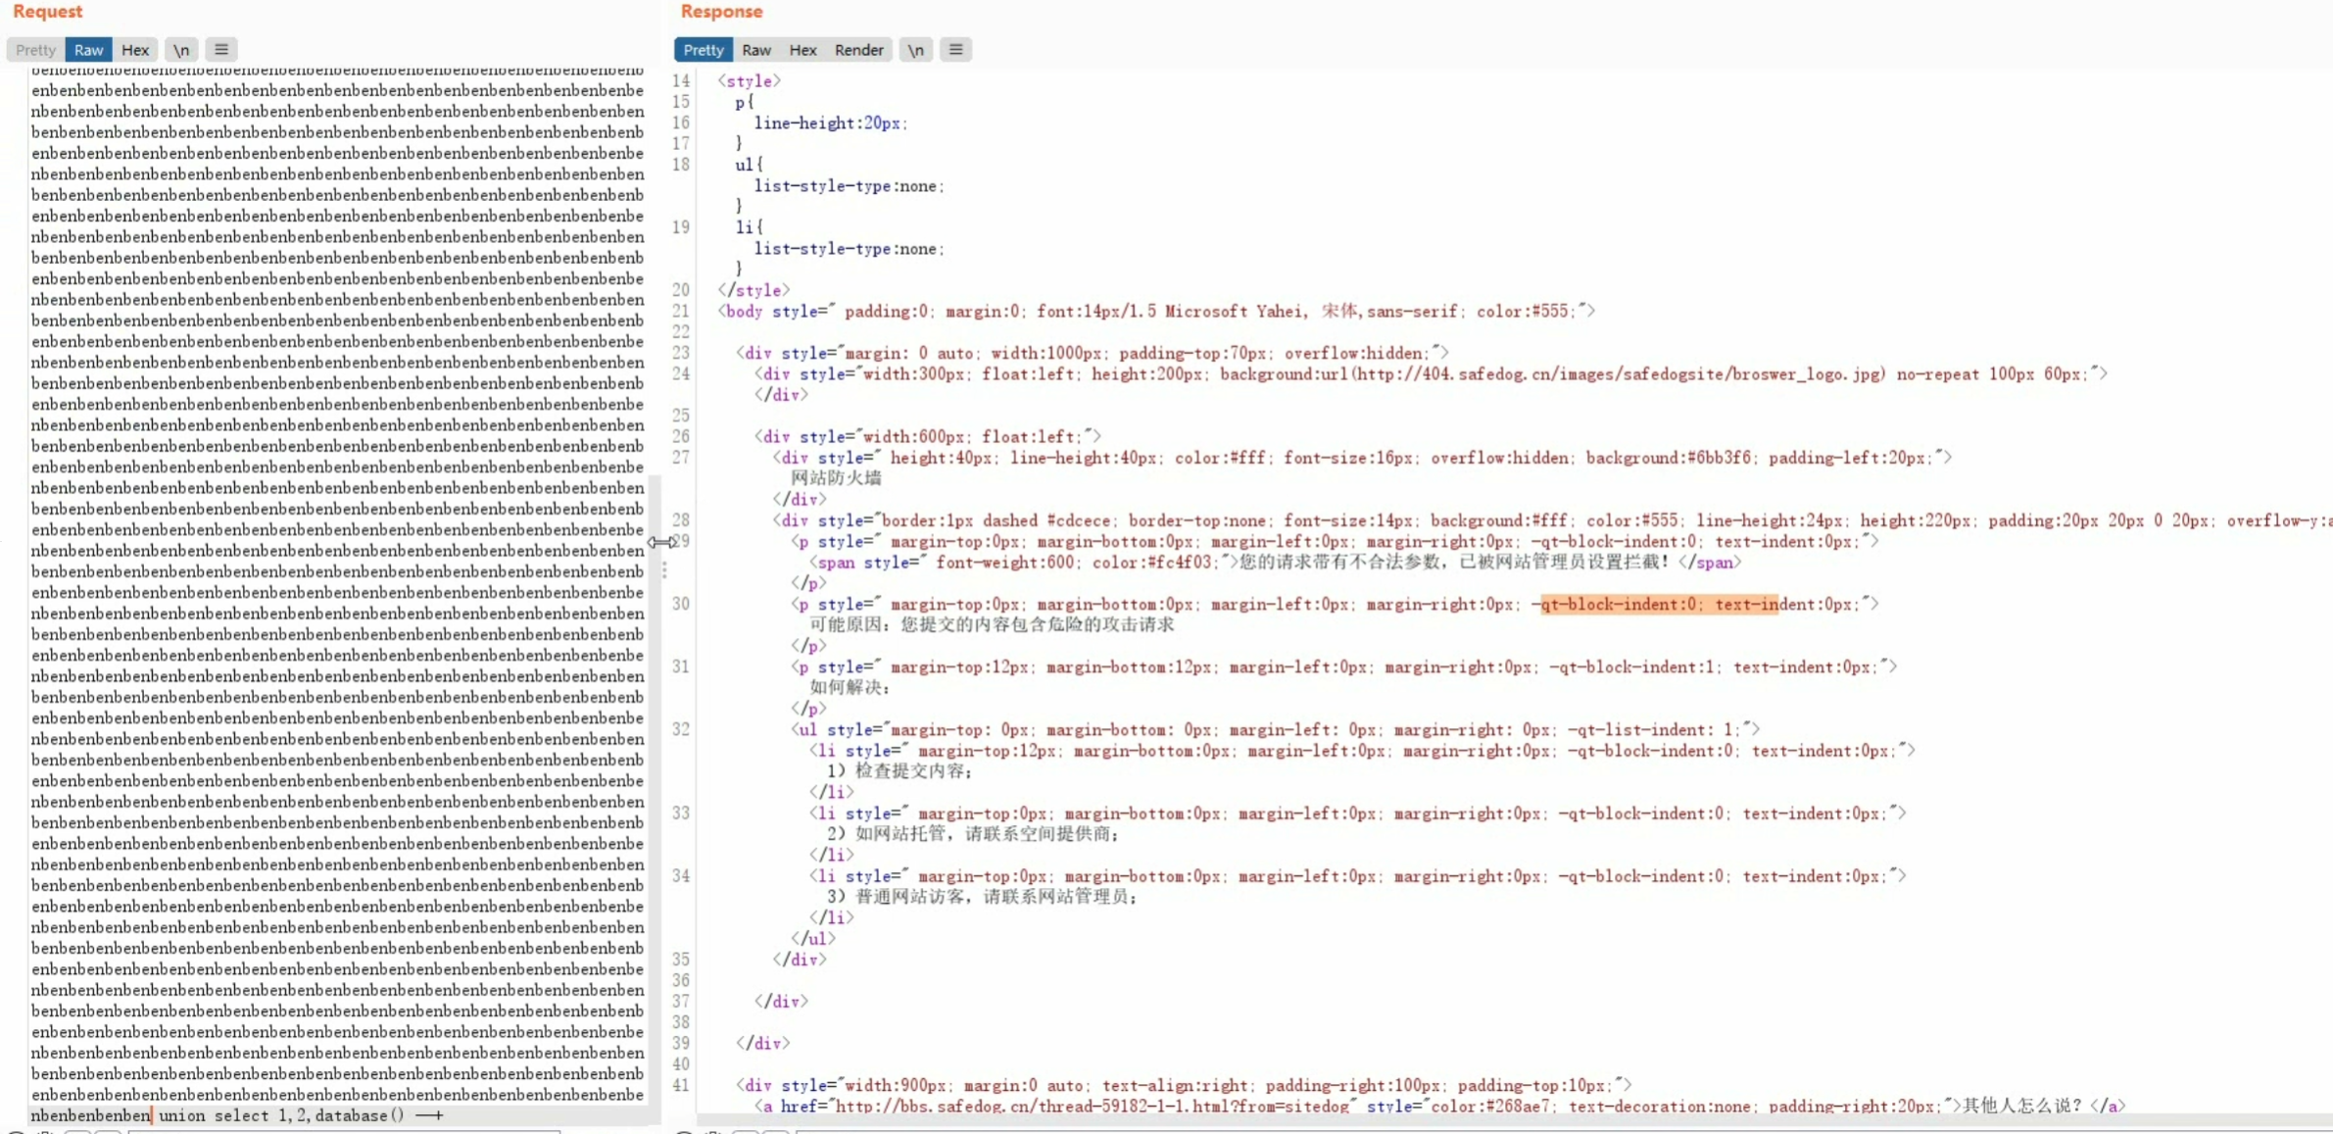Select the Raw tab in Request pane
The height and width of the screenshot is (1134, 2333).
pyautogui.click(x=88, y=50)
